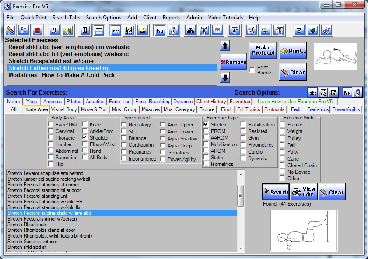Check the Plyometrics exercise type checkbox
368x259 pixels.
coord(243,144)
